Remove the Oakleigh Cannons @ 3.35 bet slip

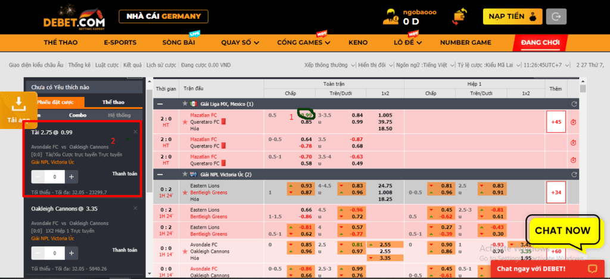pyautogui.click(x=135, y=208)
